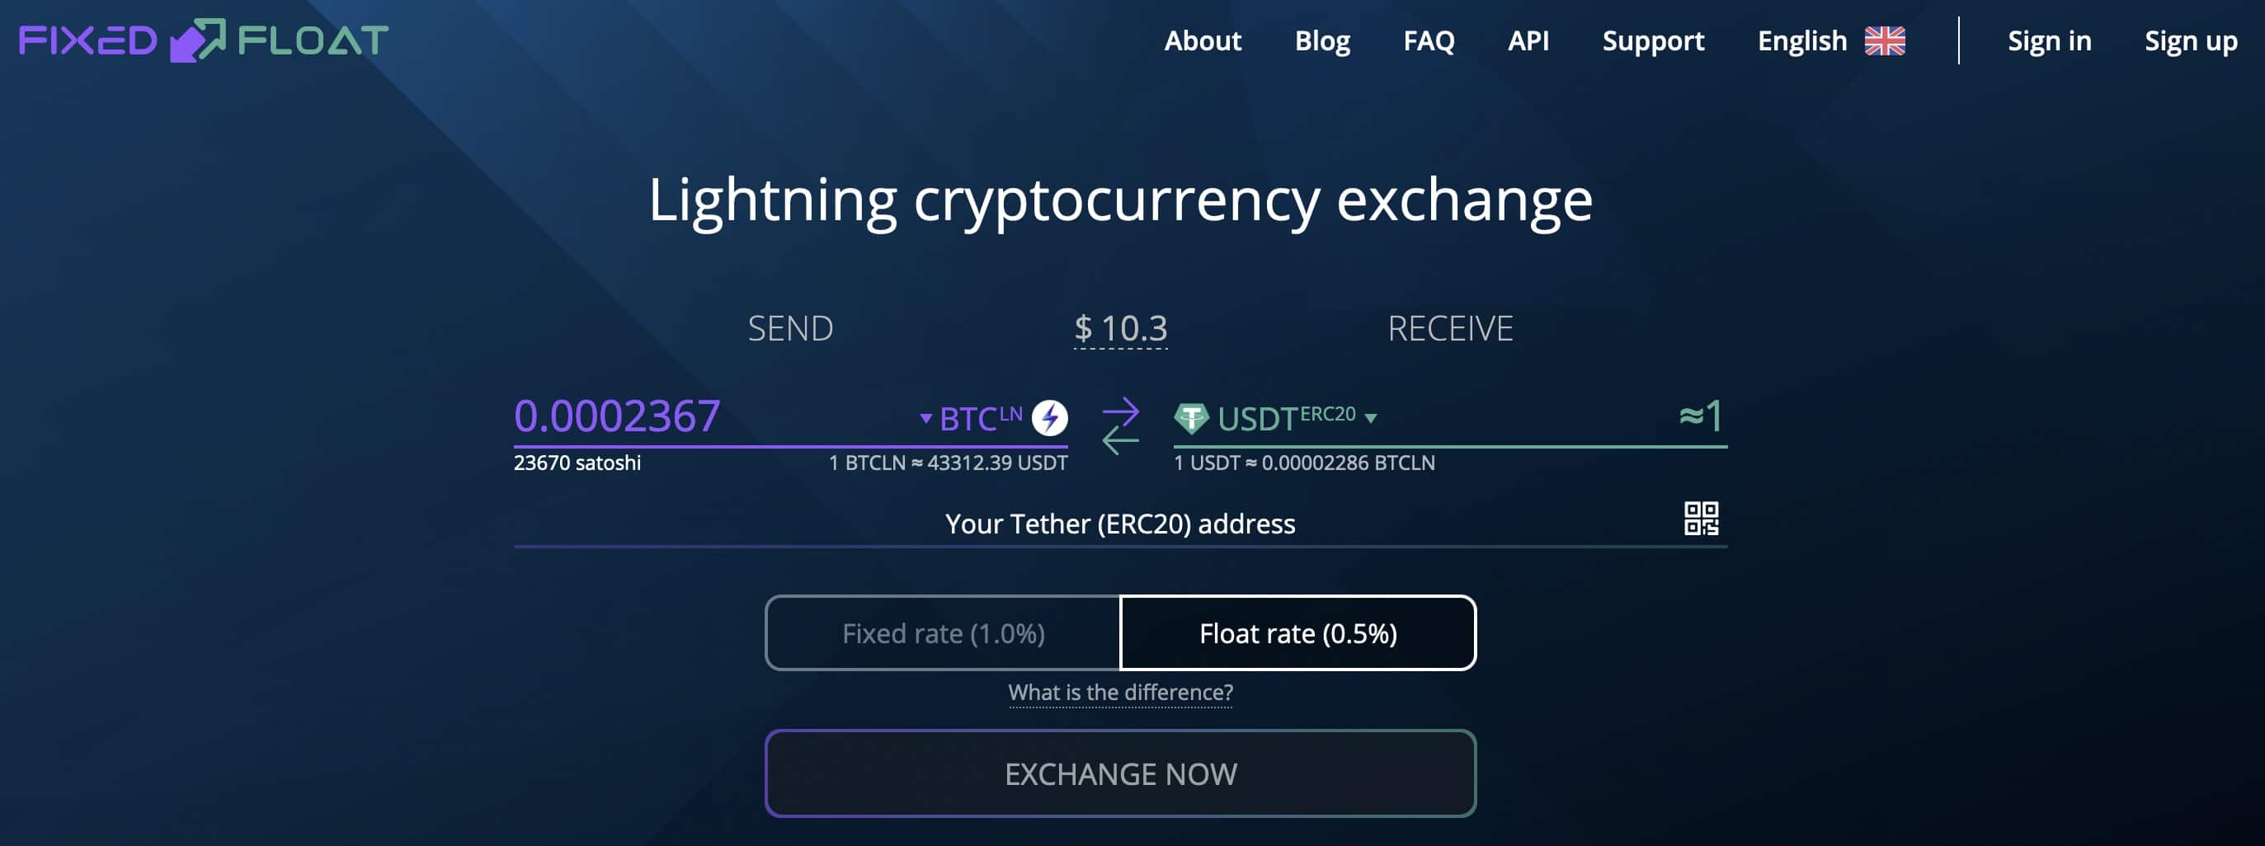Click the Tether (ERC20) address input field
This screenshot has height=846, width=2265.
click(x=1095, y=524)
